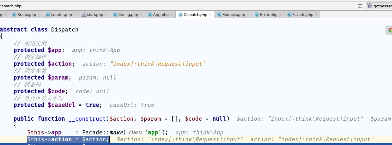Switch to the Loader.php tab

[x=61, y=15]
